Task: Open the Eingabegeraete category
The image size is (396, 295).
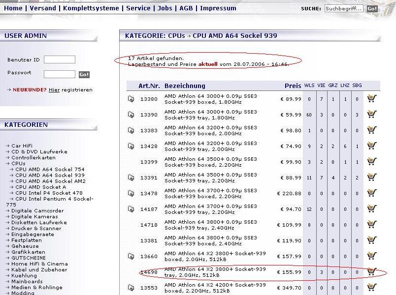Action: (33, 234)
